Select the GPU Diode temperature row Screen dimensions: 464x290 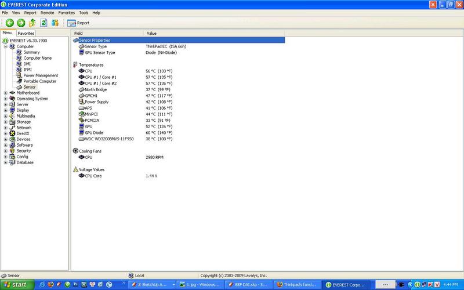tap(93, 132)
